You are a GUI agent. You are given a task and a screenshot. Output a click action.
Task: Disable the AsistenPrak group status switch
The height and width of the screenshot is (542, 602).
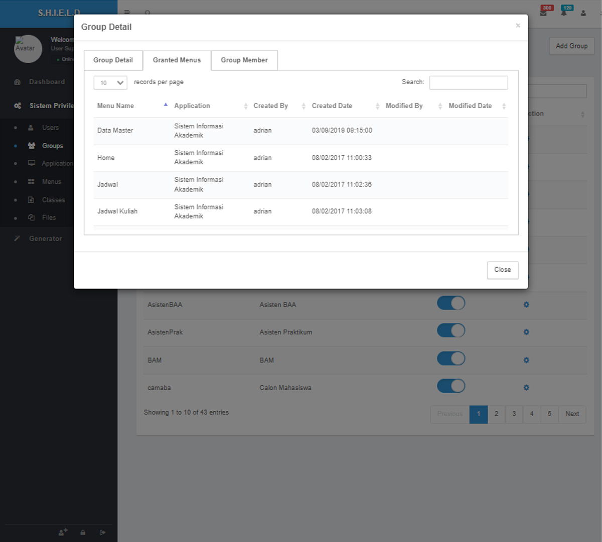coord(451,331)
